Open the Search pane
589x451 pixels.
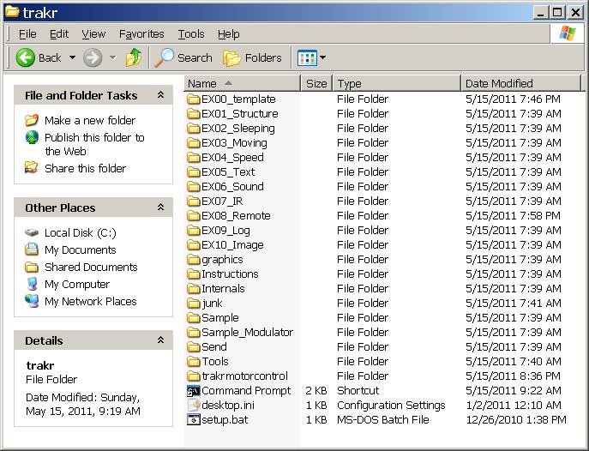click(x=183, y=57)
